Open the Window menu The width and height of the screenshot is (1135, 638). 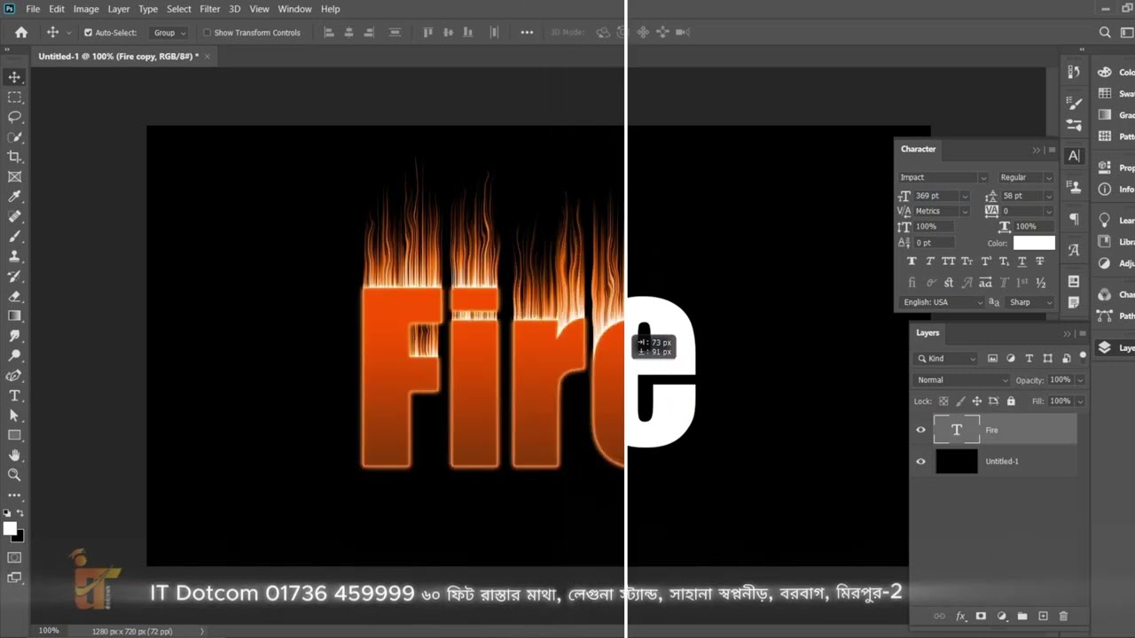coord(294,9)
